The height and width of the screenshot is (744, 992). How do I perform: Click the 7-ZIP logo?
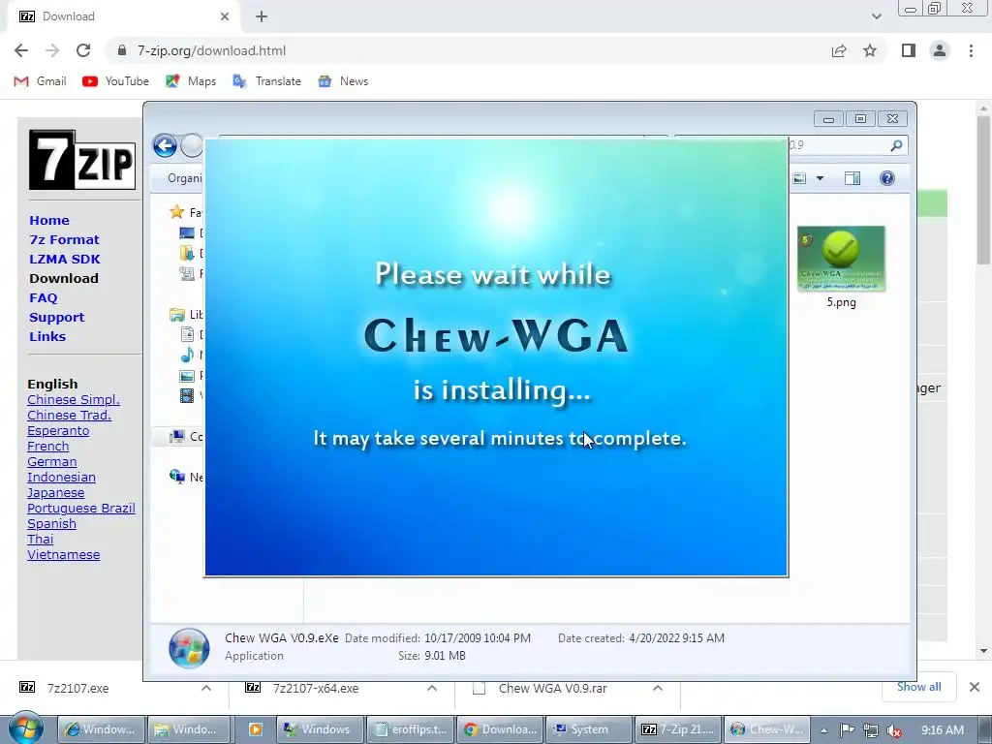[82, 160]
